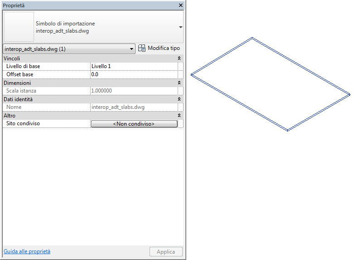Edit the Offset base value 0.0
Image resolution: width=353 pixels, height=260 pixels.
[x=134, y=74]
